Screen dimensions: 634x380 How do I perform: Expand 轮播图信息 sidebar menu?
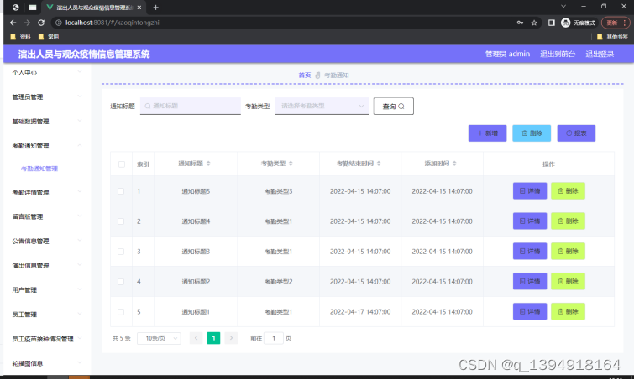(x=47, y=363)
